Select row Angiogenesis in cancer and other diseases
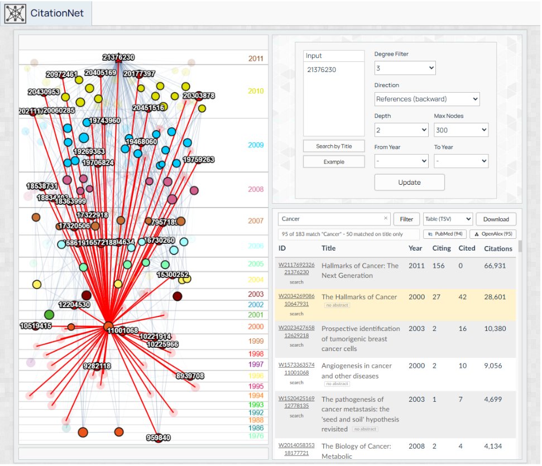This screenshot has height=466, width=542. (395, 374)
